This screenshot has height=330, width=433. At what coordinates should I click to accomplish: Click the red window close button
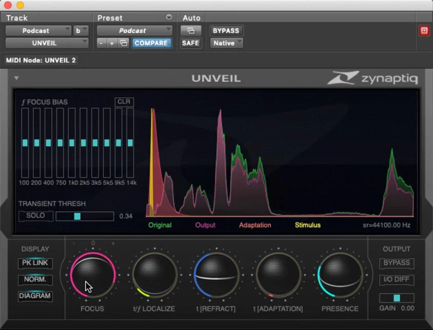(x=8, y=5)
